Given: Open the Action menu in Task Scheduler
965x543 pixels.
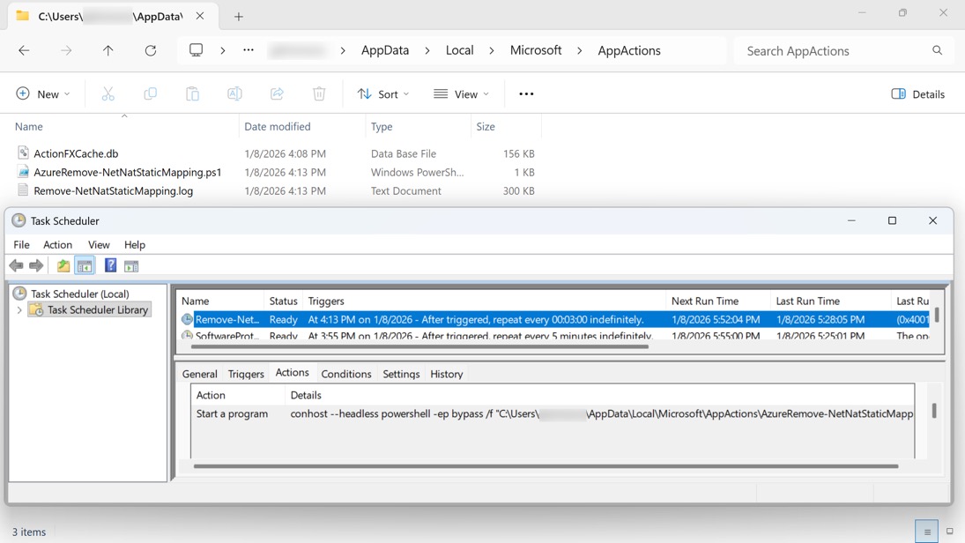Looking at the screenshot, I should click(x=57, y=244).
